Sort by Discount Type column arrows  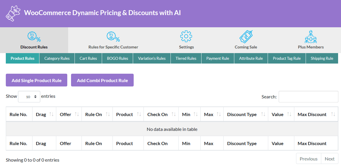click(x=263, y=114)
